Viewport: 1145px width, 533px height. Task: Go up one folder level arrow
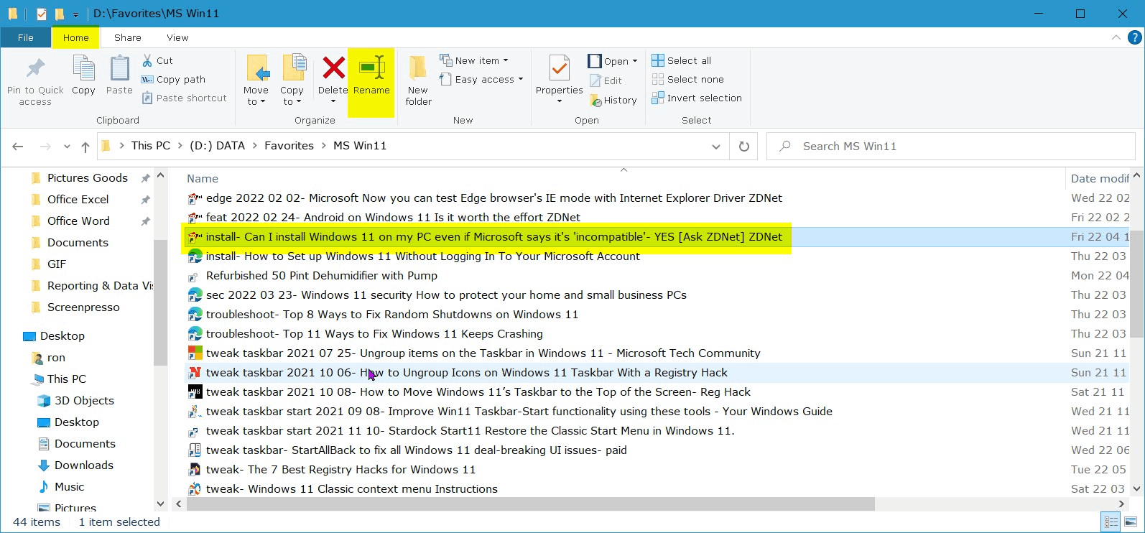click(x=85, y=147)
